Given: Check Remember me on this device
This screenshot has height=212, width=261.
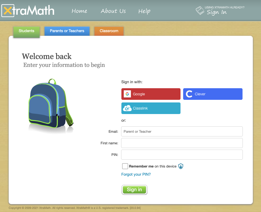Looking at the screenshot, I should [125, 166].
